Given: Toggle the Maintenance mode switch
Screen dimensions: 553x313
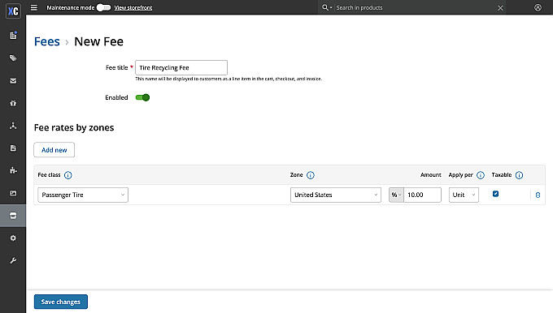Looking at the screenshot, I should click(104, 7).
